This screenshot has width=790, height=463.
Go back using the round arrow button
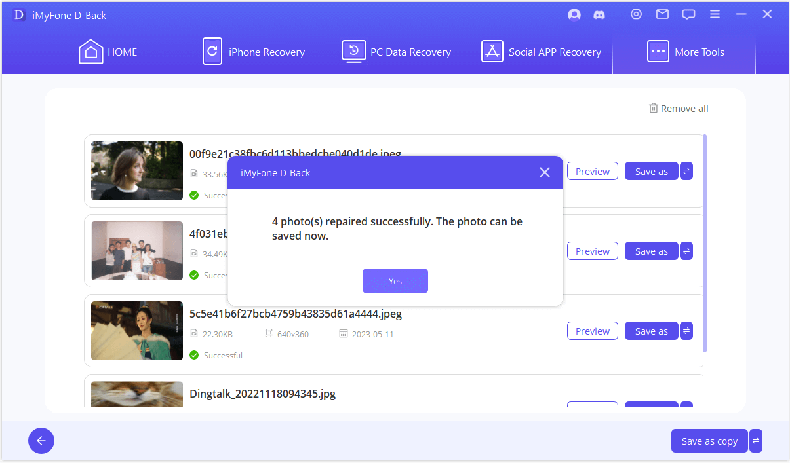point(41,441)
